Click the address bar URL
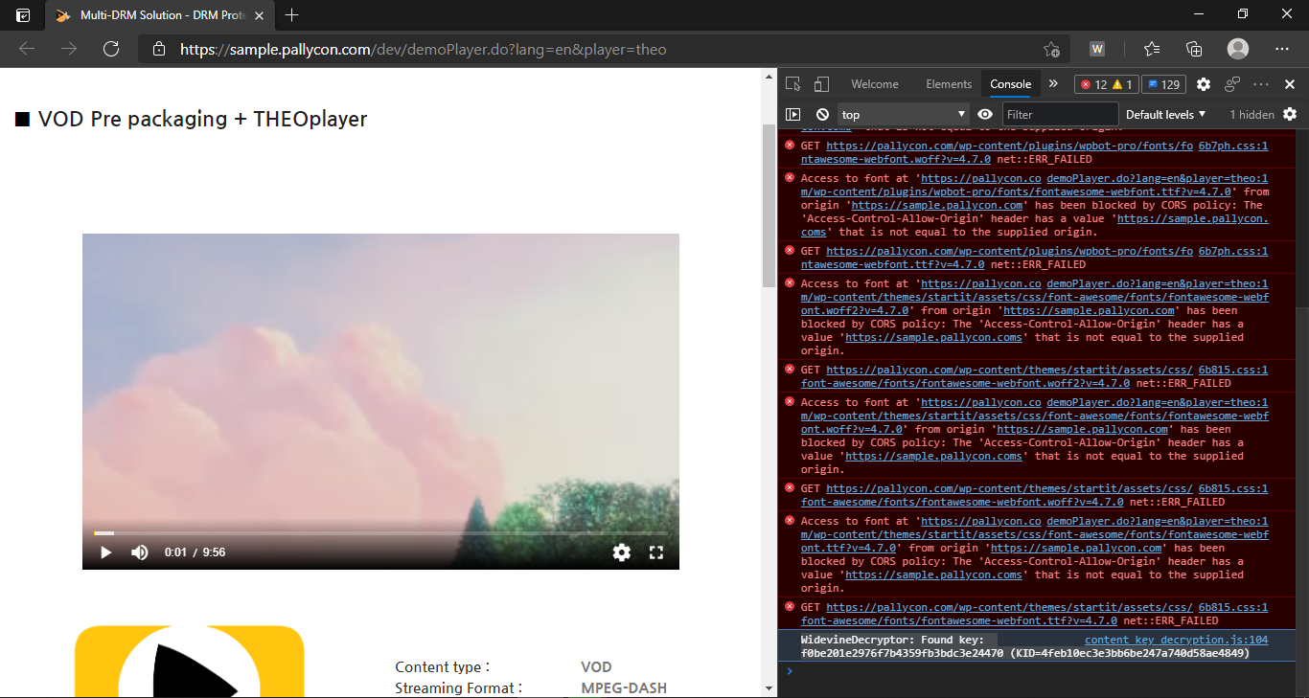The height and width of the screenshot is (698, 1309). pyautogui.click(x=424, y=49)
